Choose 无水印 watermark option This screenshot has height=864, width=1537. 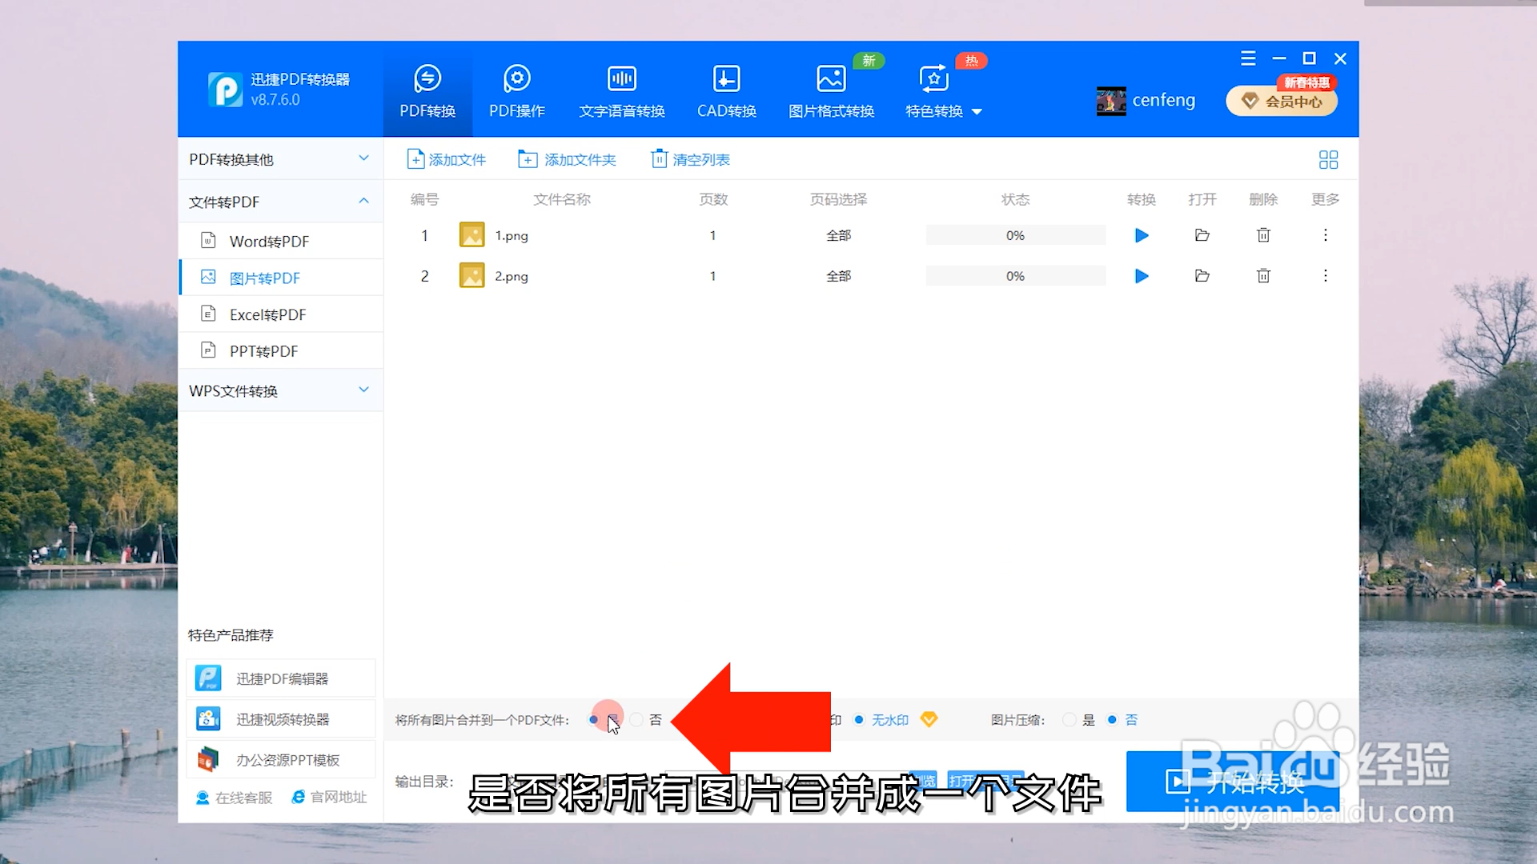[860, 719]
